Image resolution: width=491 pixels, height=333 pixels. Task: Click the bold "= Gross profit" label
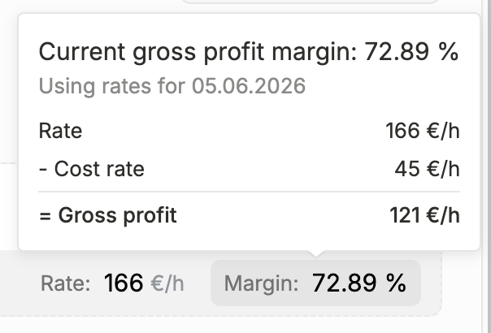108,215
